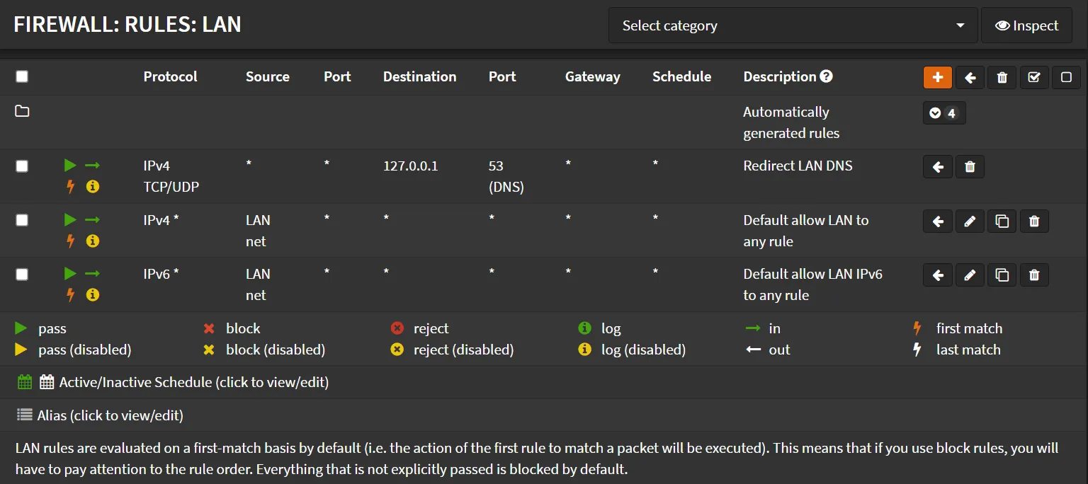
Task: Toggle the select-all checkbox in the header
Action: pos(22,75)
